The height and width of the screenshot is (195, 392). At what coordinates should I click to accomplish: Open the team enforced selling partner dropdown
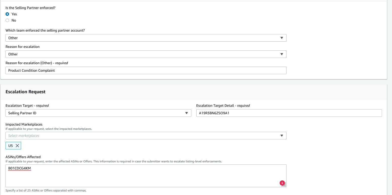[146, 38]
